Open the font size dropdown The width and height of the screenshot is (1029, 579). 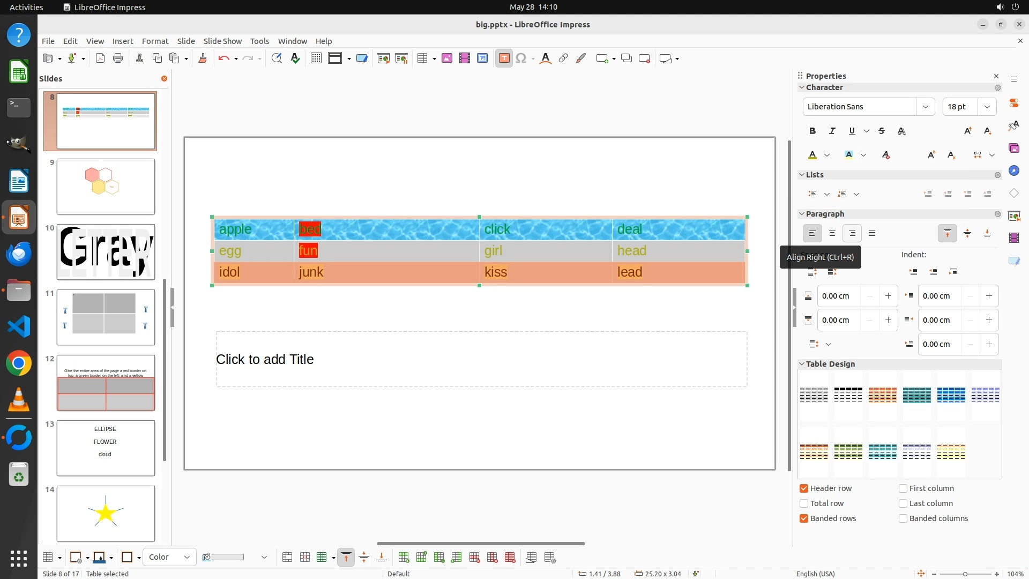987,107
